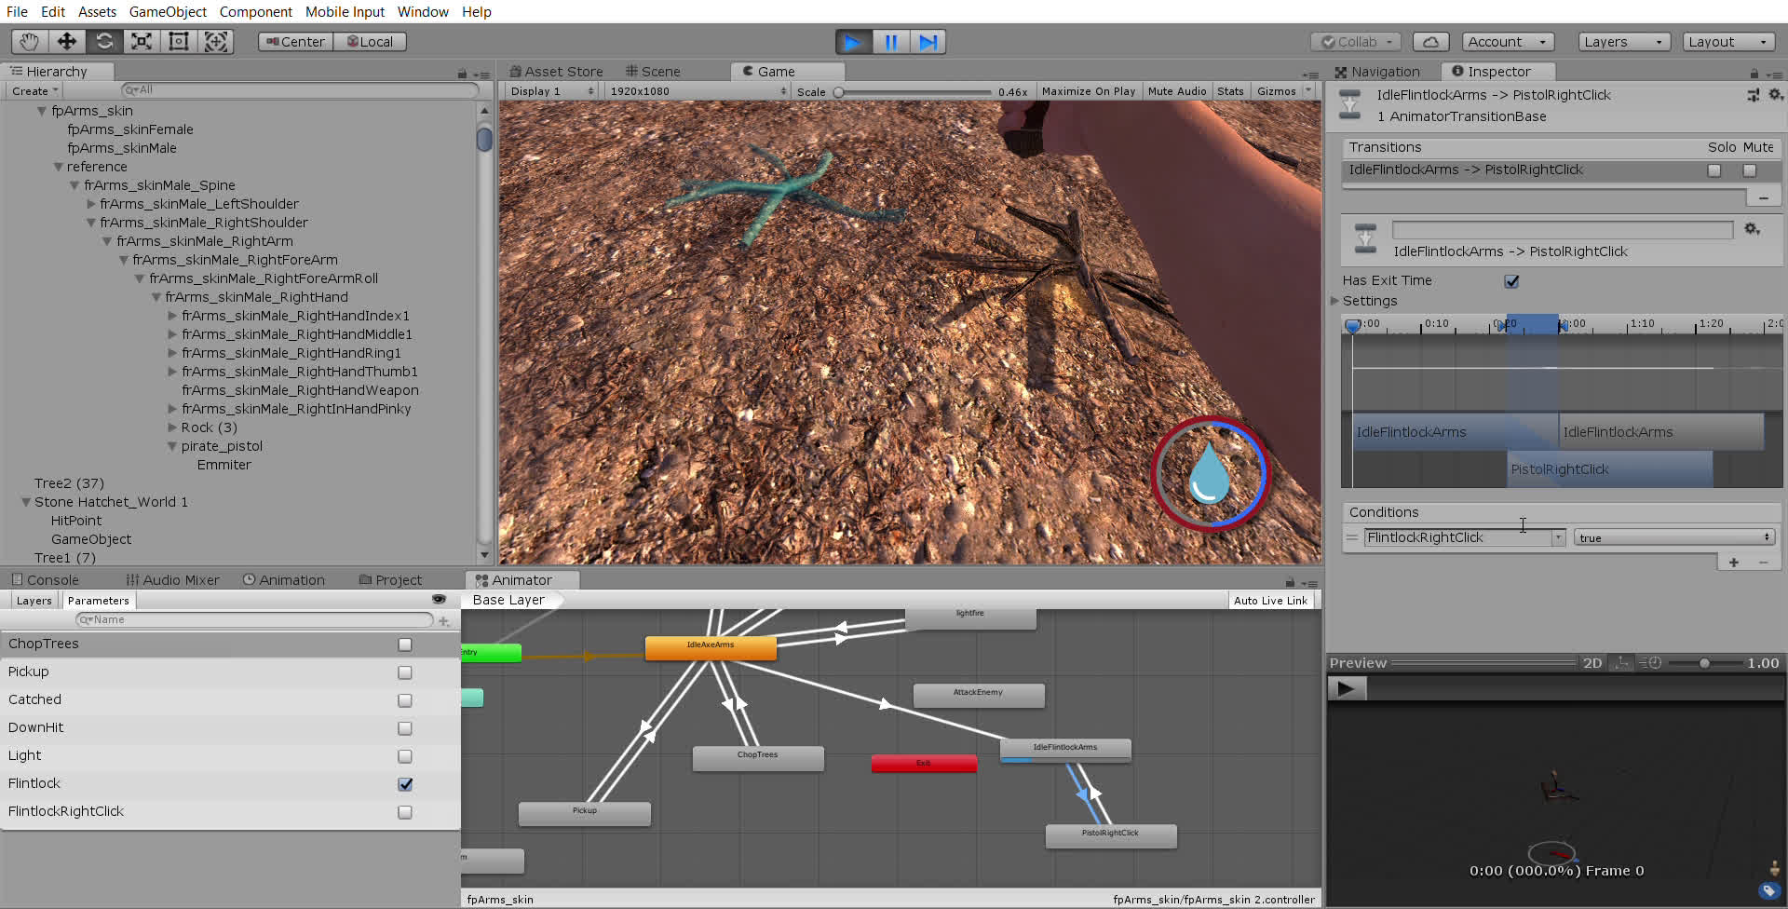Enable the FlintlockRightClick parameter checkbox
Viewport: 1788px width, 909px height.
coord(405,812)
